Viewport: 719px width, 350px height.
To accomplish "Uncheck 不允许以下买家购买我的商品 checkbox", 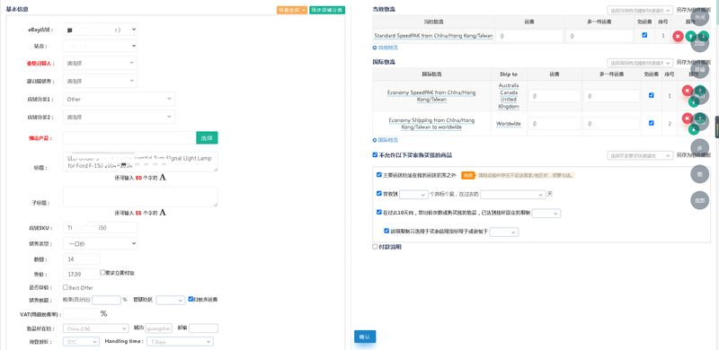I will click(x=375, y=155).
